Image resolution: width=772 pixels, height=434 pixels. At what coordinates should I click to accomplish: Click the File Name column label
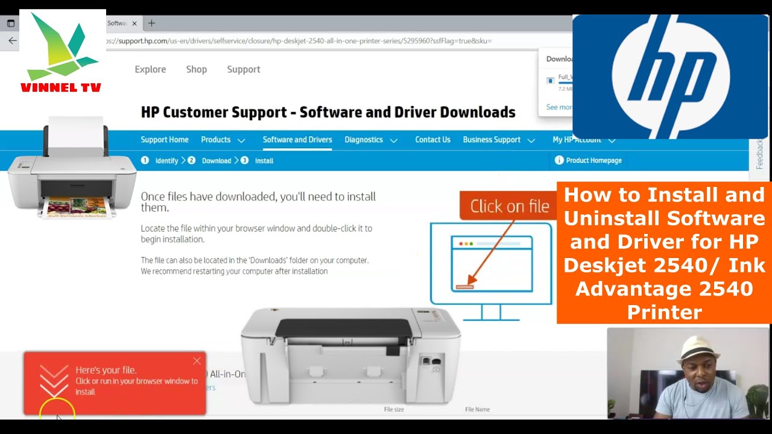coord(477,409)
